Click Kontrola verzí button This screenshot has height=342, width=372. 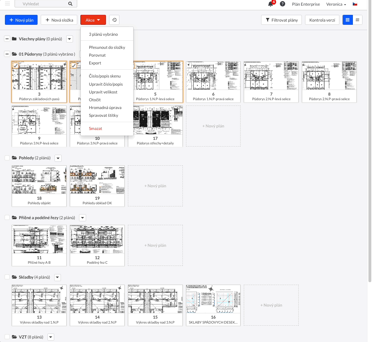(322, 20)
